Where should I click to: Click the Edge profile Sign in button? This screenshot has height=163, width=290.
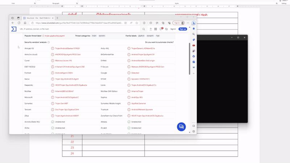point(178,23)
